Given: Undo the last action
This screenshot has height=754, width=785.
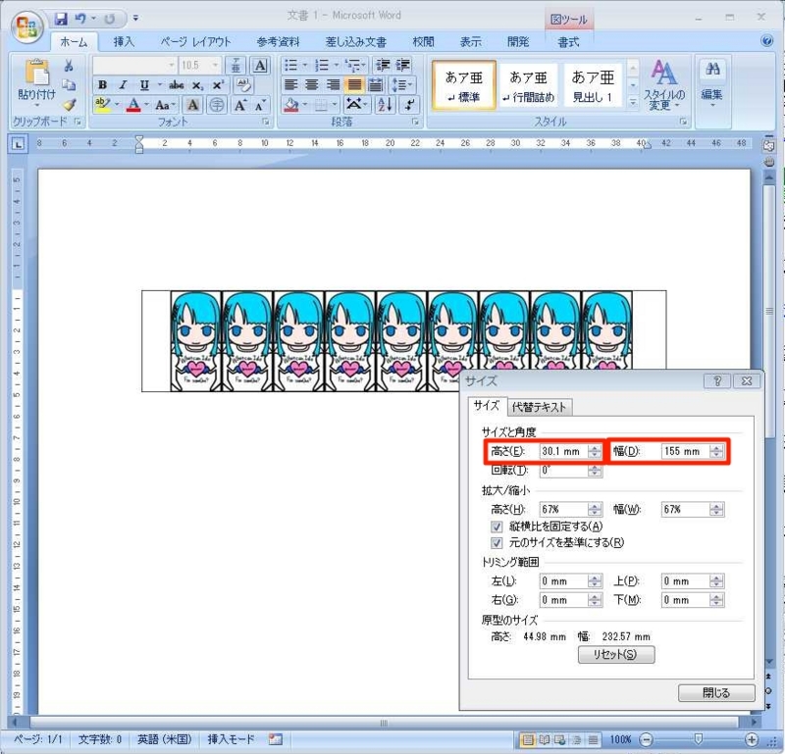Looking at the screenshot, I should click(x=80, y=19).
